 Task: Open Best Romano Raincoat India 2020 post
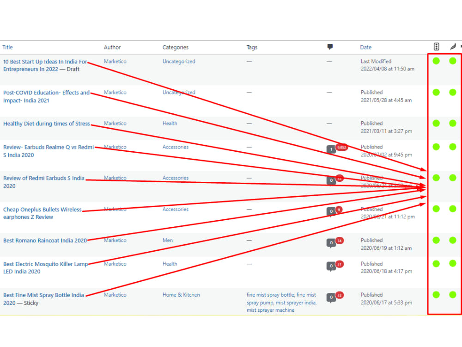pyautogui.click(x=45, y=241)
